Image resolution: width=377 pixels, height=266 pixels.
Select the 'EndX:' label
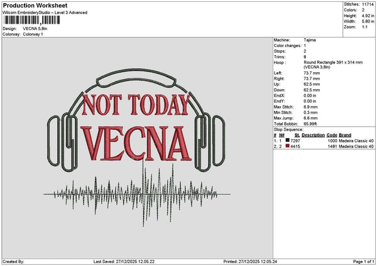(279, 95)
